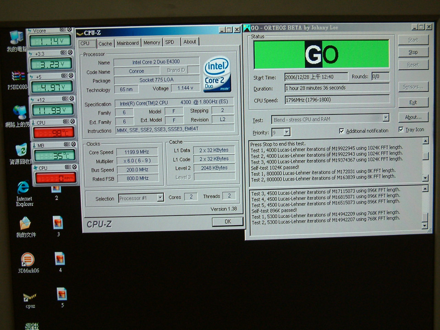The height and width of the screenshot is (330, 440).
Task: Select the 資源回收筒 recycle bin icon
Action: pyautogui.click(x=21, y=150)
